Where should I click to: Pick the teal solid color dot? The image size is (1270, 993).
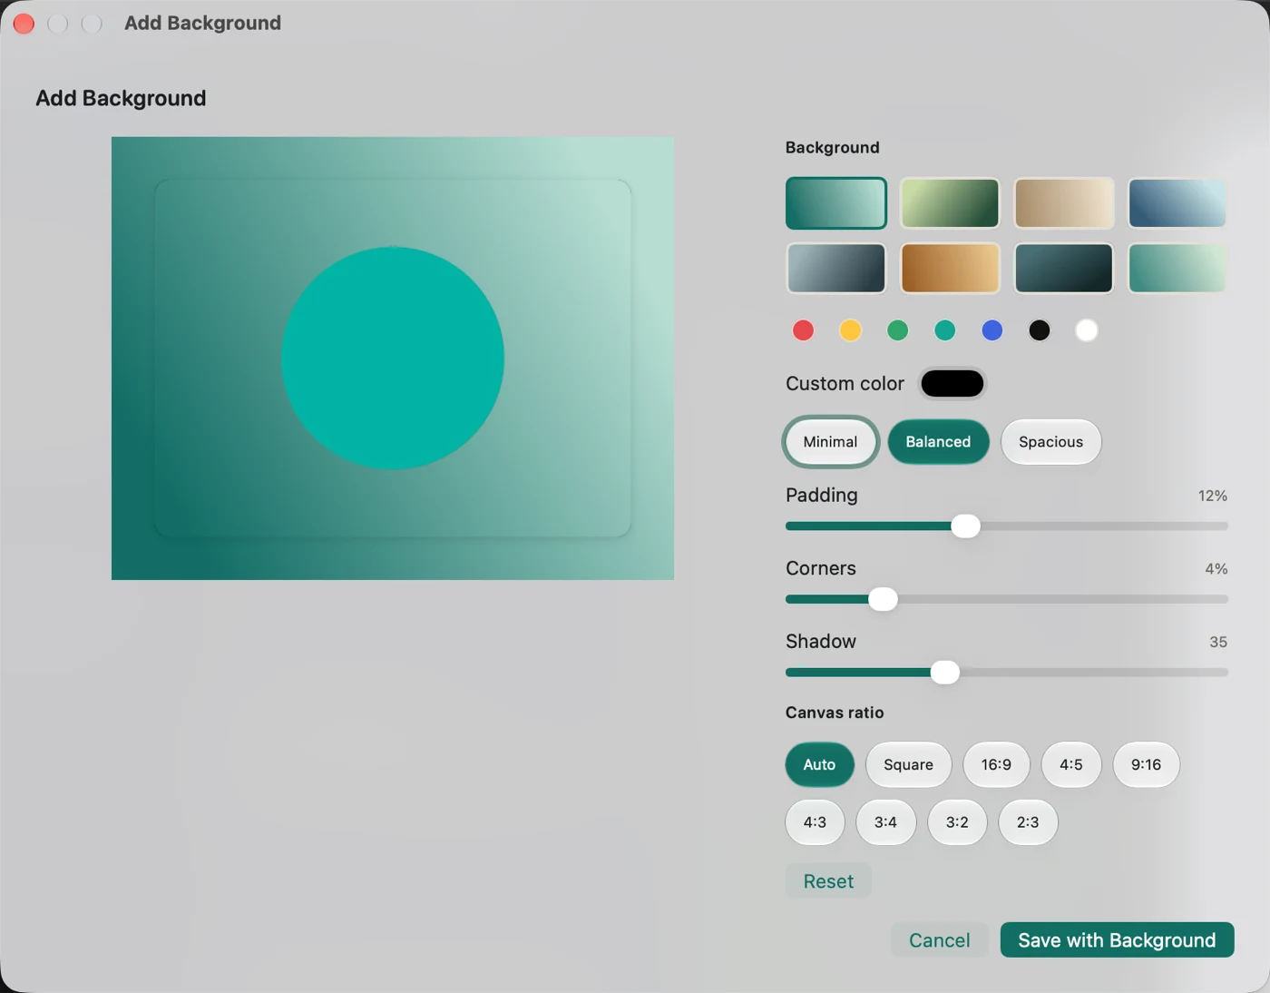[x=944, y=330]
